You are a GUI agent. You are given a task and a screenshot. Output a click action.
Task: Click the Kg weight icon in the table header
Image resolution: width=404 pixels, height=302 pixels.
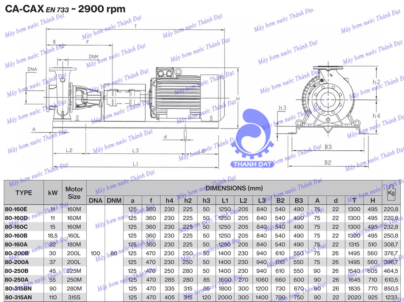tap(391, 192)
